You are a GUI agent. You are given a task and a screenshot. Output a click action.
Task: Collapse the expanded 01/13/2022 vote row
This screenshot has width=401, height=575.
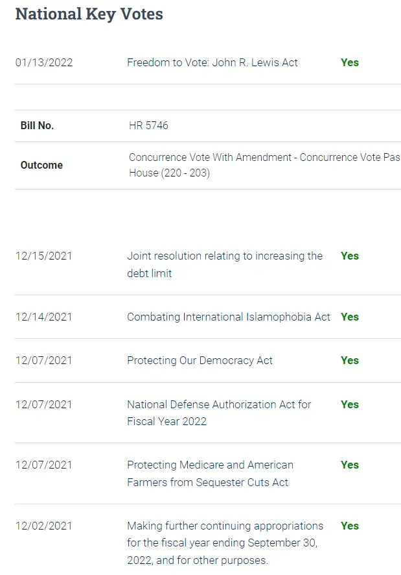[x=44, y=62]
